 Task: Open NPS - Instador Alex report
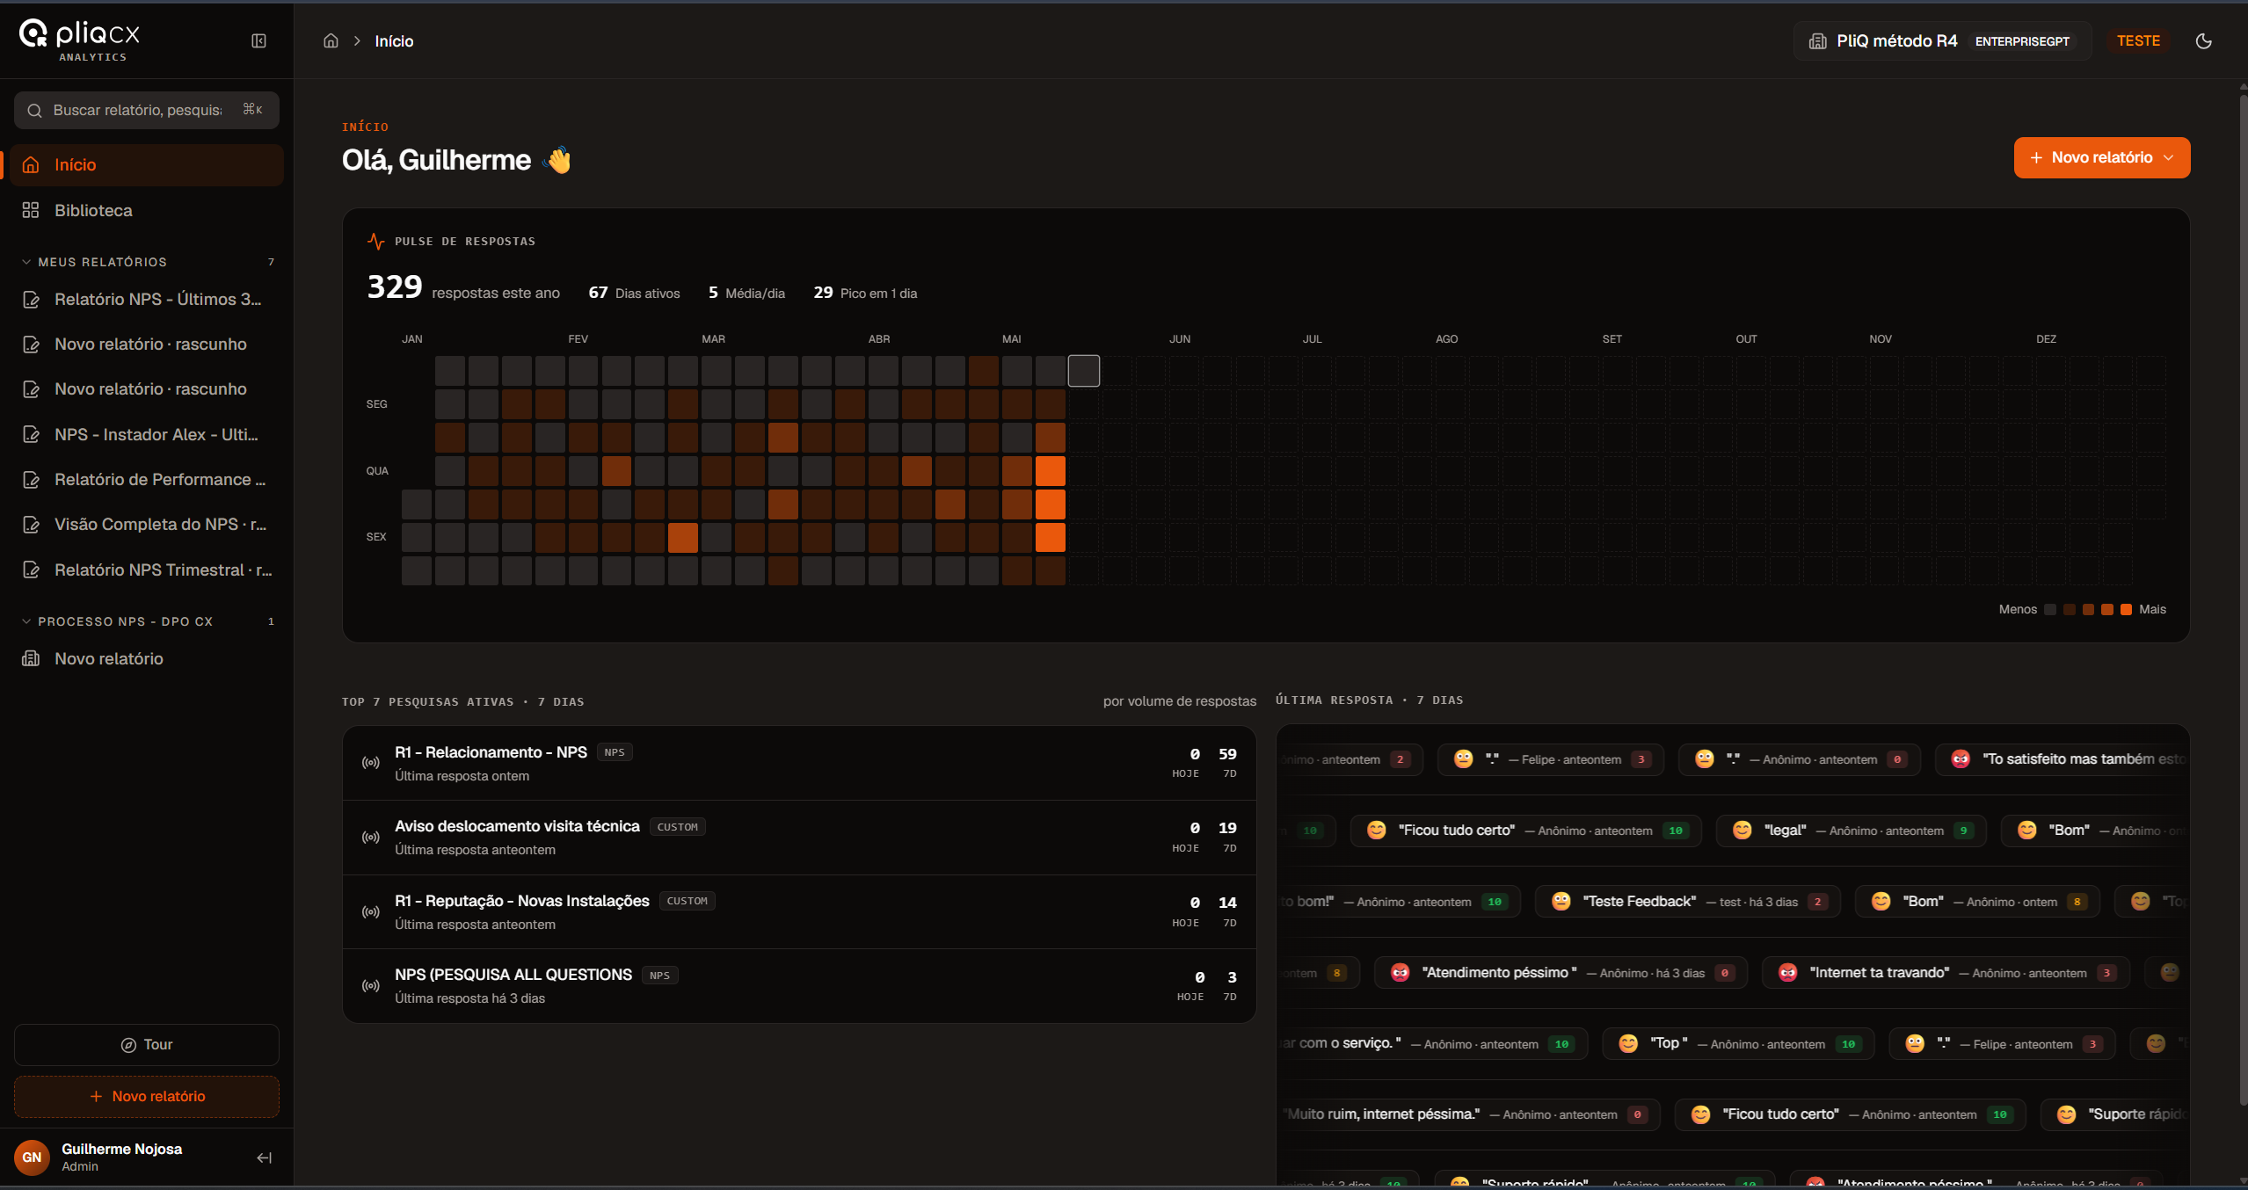click(147, 434)
